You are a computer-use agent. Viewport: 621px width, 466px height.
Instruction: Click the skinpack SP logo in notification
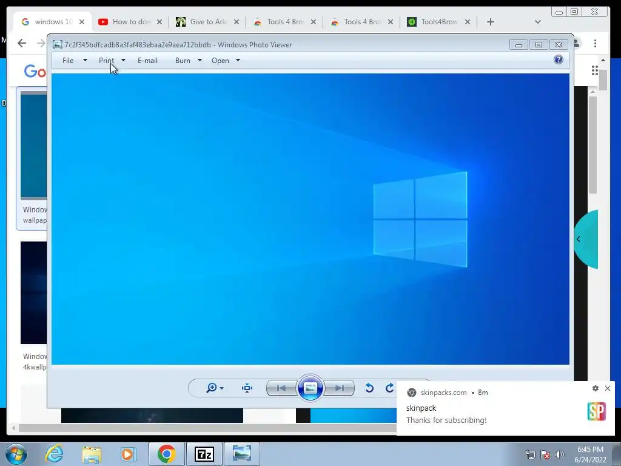[x=597, y=411]
